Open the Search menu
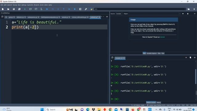The width and height of the screenshot is (197, 111). coord(10,5)
